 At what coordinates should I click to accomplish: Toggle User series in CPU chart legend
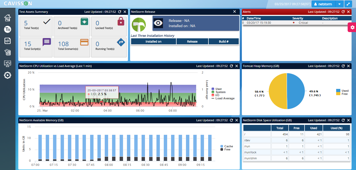[217, 89]
